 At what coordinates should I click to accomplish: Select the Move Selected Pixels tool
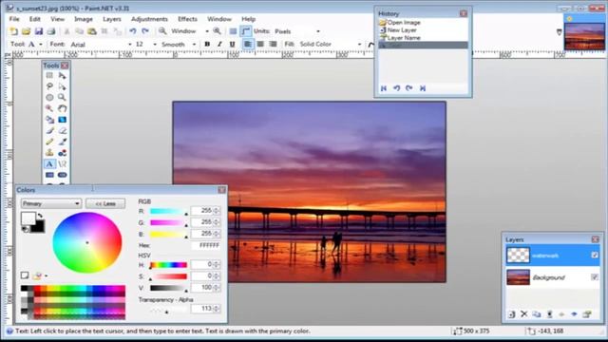[62, 75]
